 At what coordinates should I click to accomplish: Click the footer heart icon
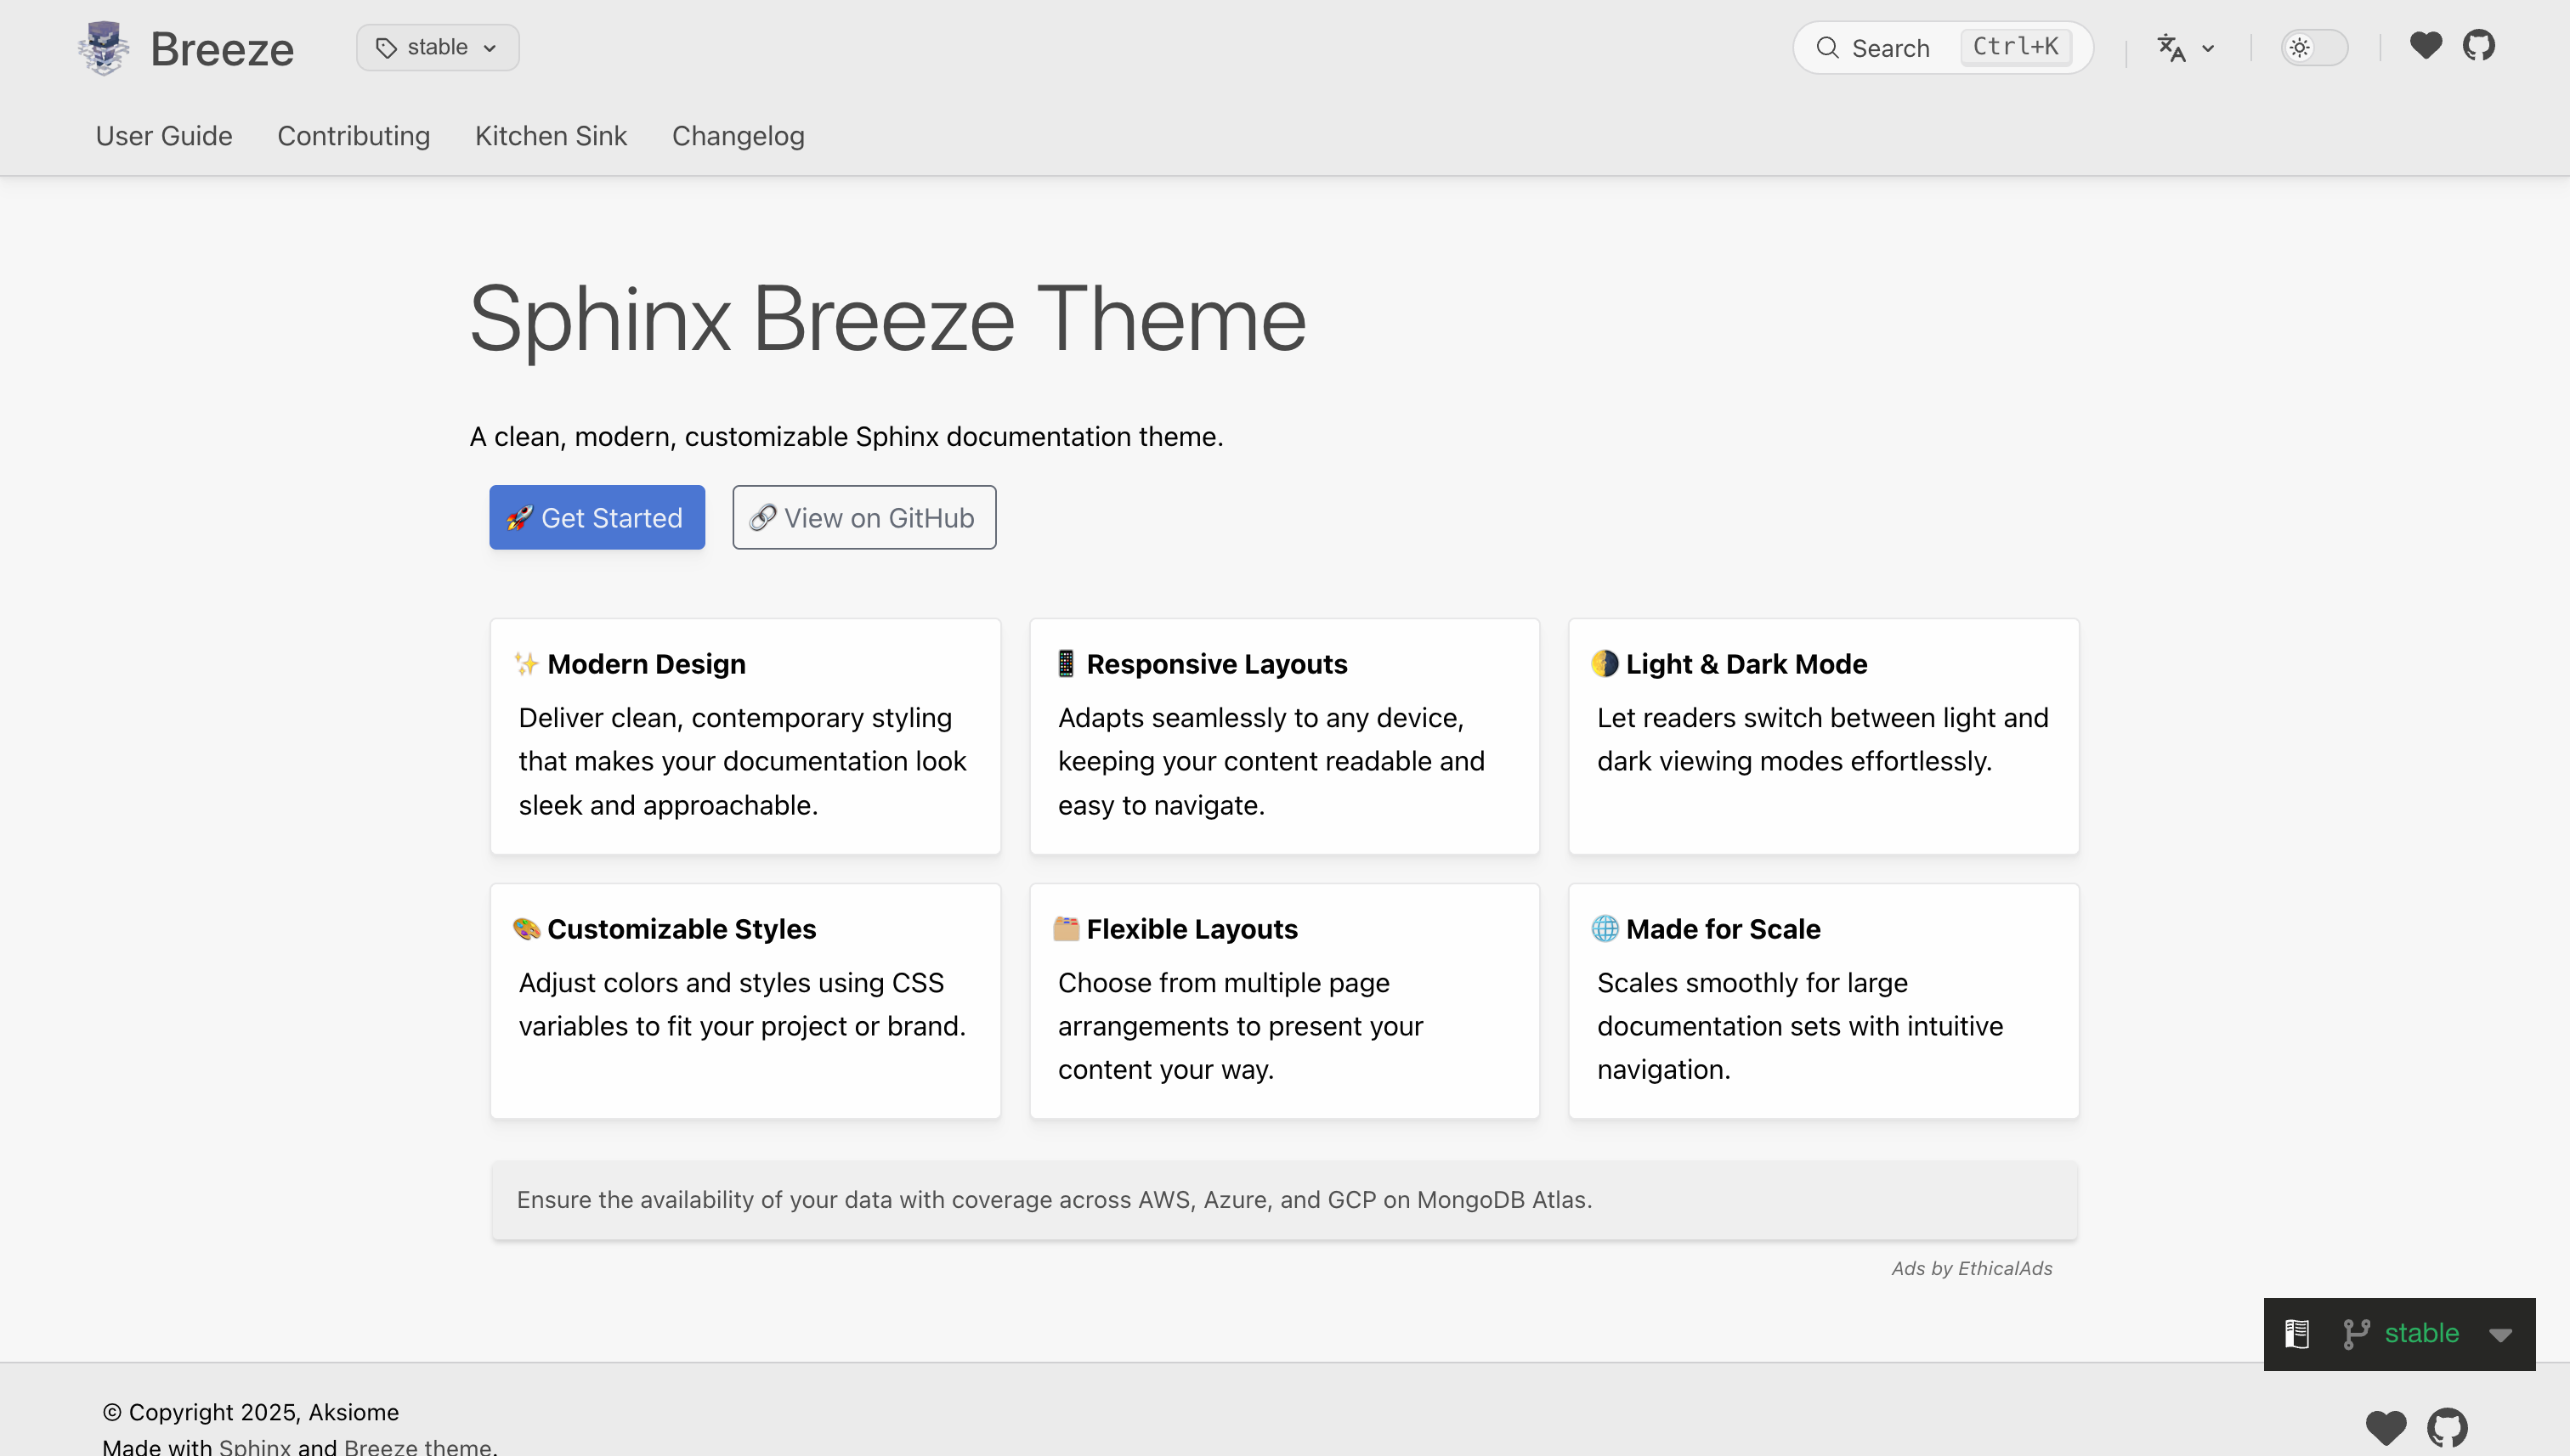pyautogui.click(x=2386, y=1428)
